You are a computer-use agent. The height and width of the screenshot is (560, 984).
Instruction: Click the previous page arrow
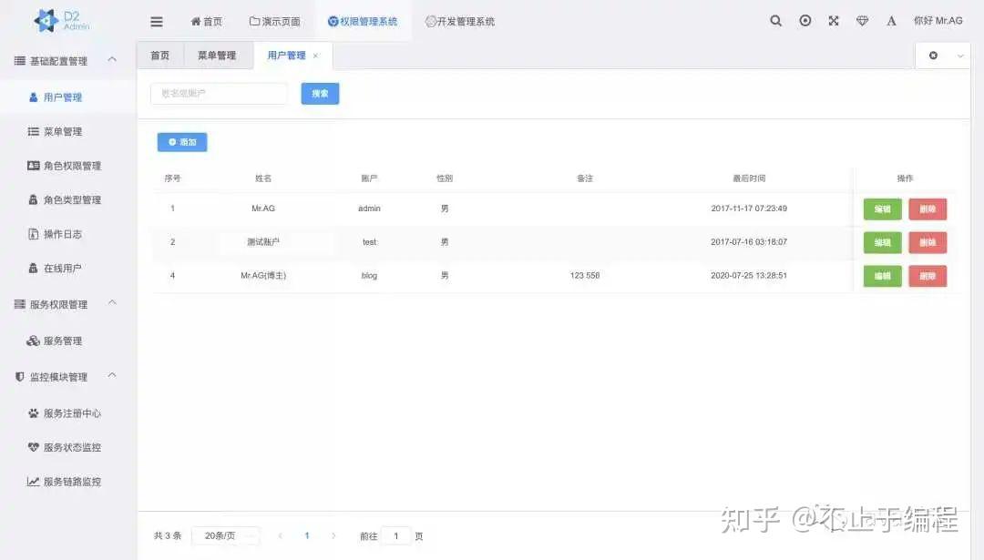(281, 535)
